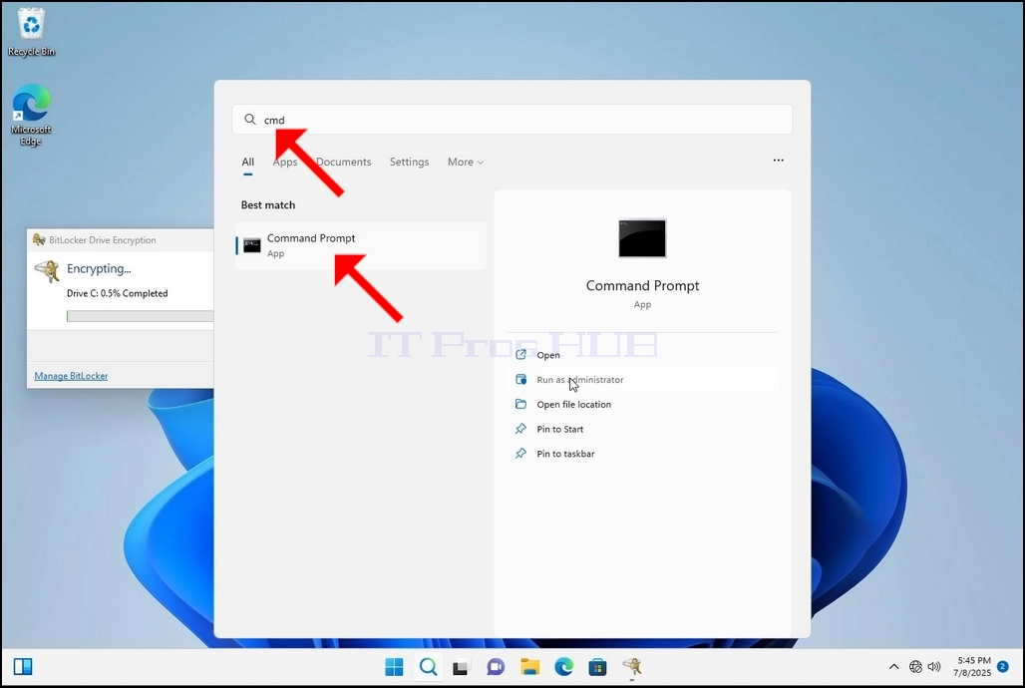
Task: Click the Pin to taskbar pin icon
Action: tap(521, 454)
